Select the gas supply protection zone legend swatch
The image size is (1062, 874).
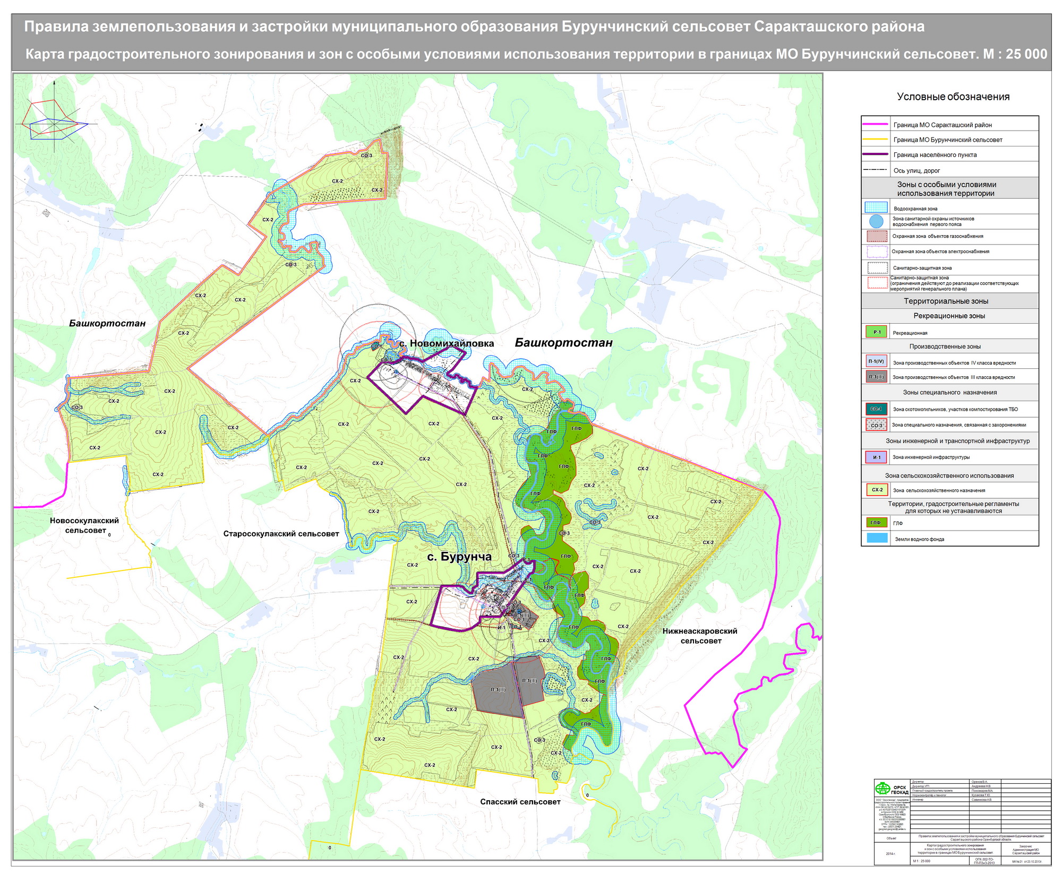point(877,236)
